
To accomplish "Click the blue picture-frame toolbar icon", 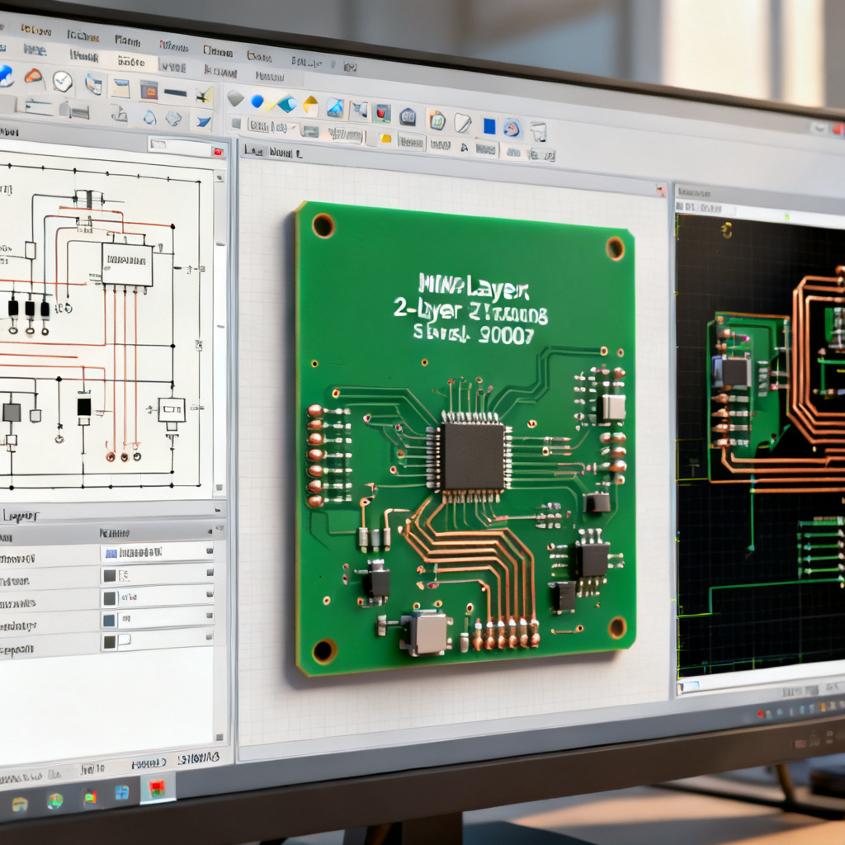I will (x=335, y=108).
